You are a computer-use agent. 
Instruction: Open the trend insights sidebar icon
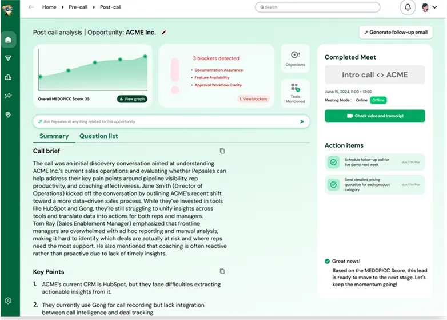pos(8,96)
